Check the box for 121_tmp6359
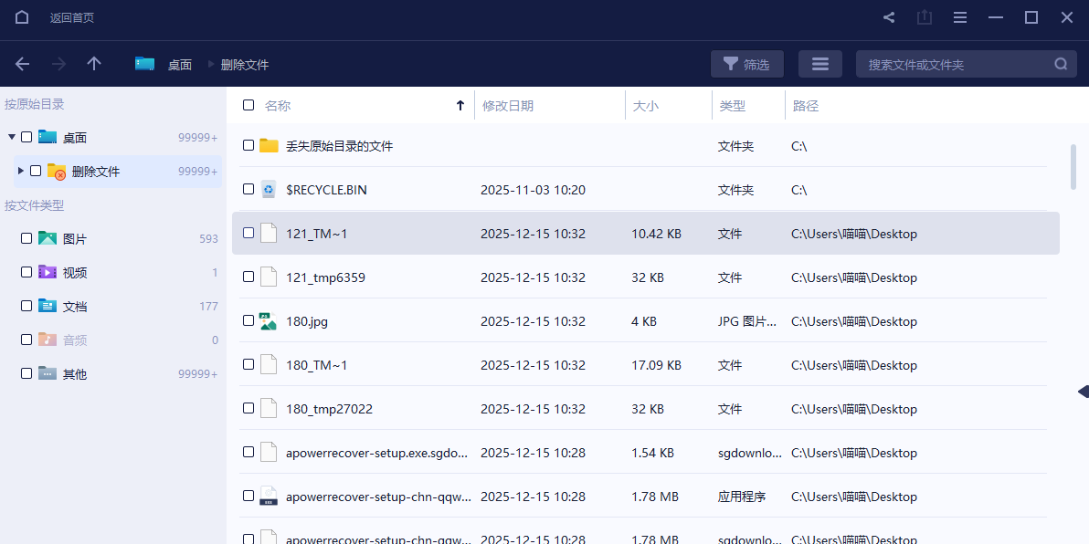 (248, 277)
